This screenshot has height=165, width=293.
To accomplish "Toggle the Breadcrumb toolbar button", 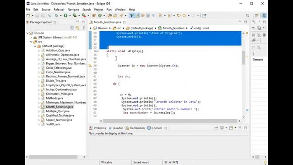I will coord(132,16).
